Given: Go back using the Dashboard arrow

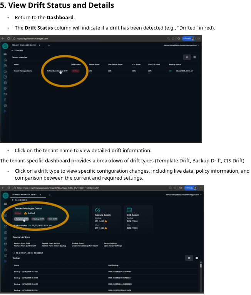Looking at the screenshot, I should pyautogui.click(x=13, y=200).
